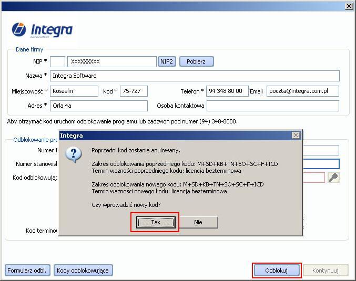The image size is (356, 281).
Task: Click the Adres field Orla 4a
Action: pyautogui.click(x=99, y=106)
